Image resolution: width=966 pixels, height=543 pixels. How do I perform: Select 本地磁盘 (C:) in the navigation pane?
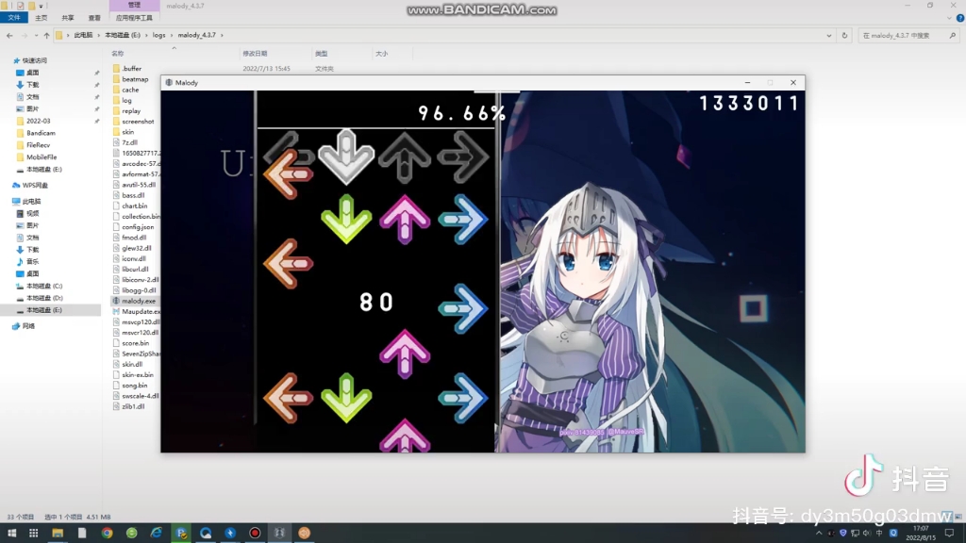click(44, 287)
